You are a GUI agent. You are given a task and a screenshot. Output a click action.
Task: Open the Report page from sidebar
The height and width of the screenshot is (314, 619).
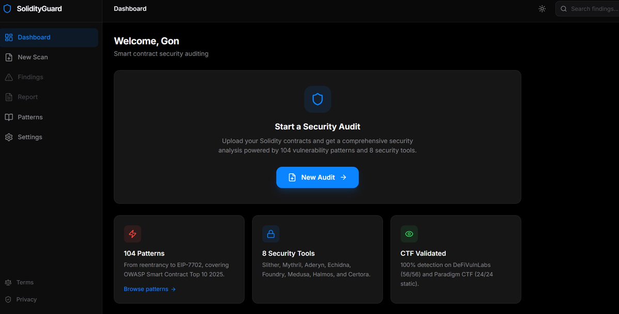[28, 97]
